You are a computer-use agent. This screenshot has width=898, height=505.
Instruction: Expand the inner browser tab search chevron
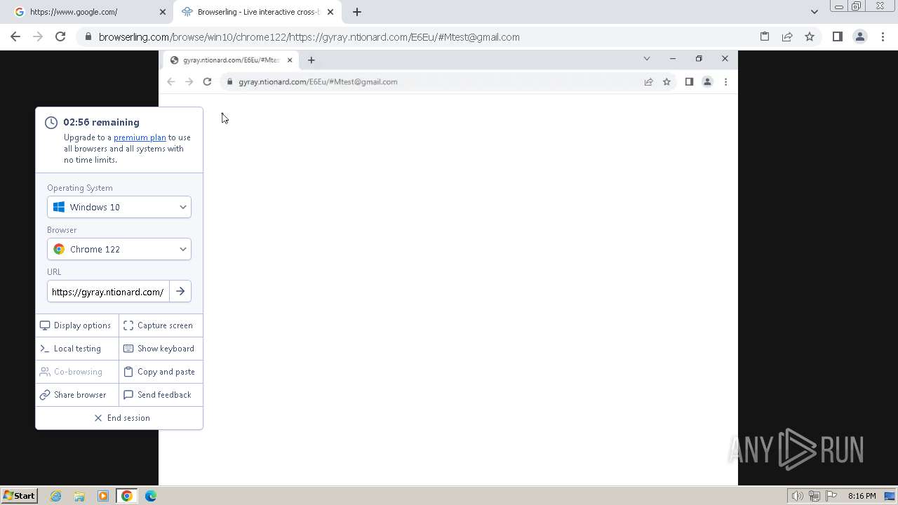coord(647,59)
